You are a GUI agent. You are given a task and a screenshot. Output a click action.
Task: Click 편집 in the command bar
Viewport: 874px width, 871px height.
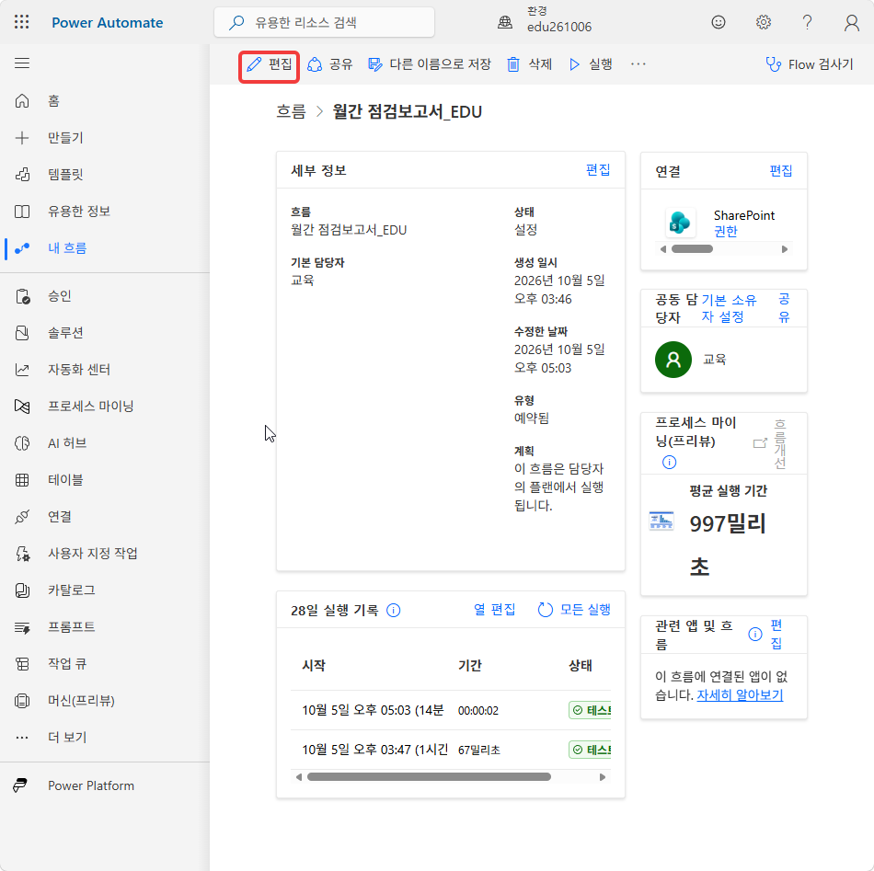tap(270, 64)
